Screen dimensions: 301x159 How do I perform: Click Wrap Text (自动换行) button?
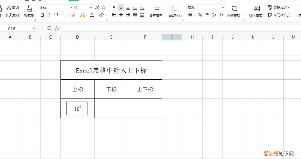(175, 11)
